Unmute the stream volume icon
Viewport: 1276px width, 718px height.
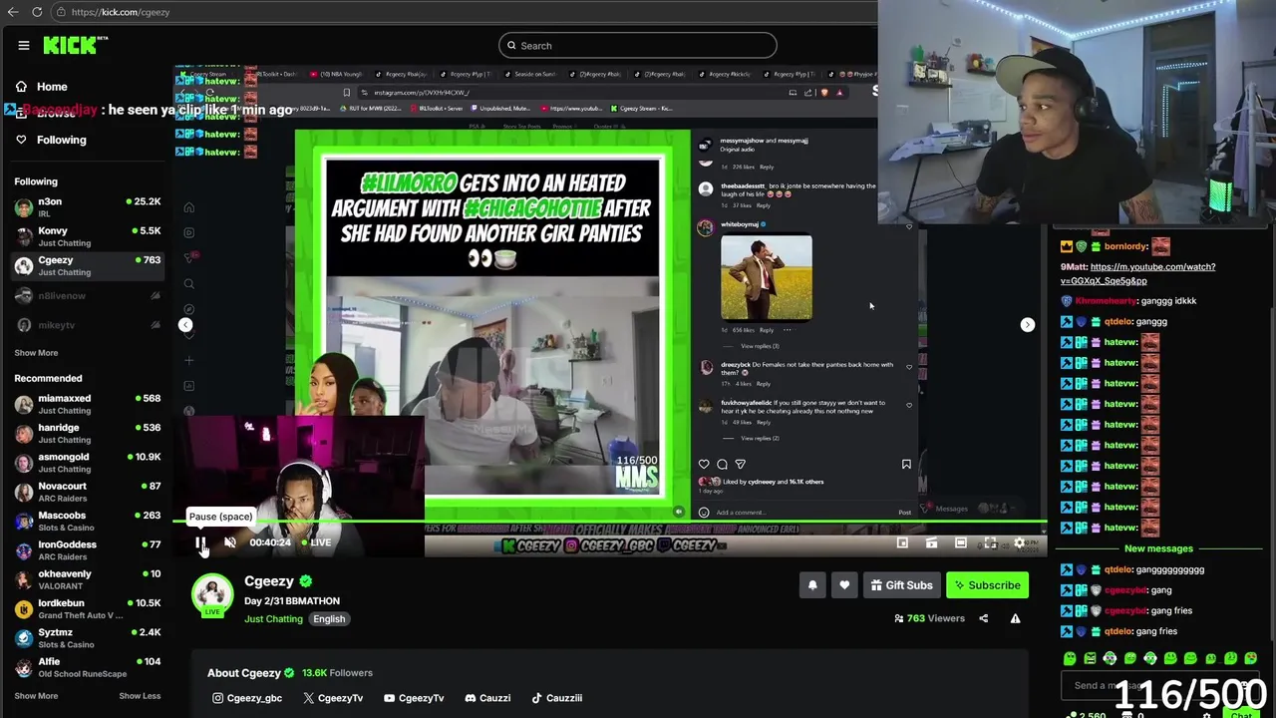point(230,542)
